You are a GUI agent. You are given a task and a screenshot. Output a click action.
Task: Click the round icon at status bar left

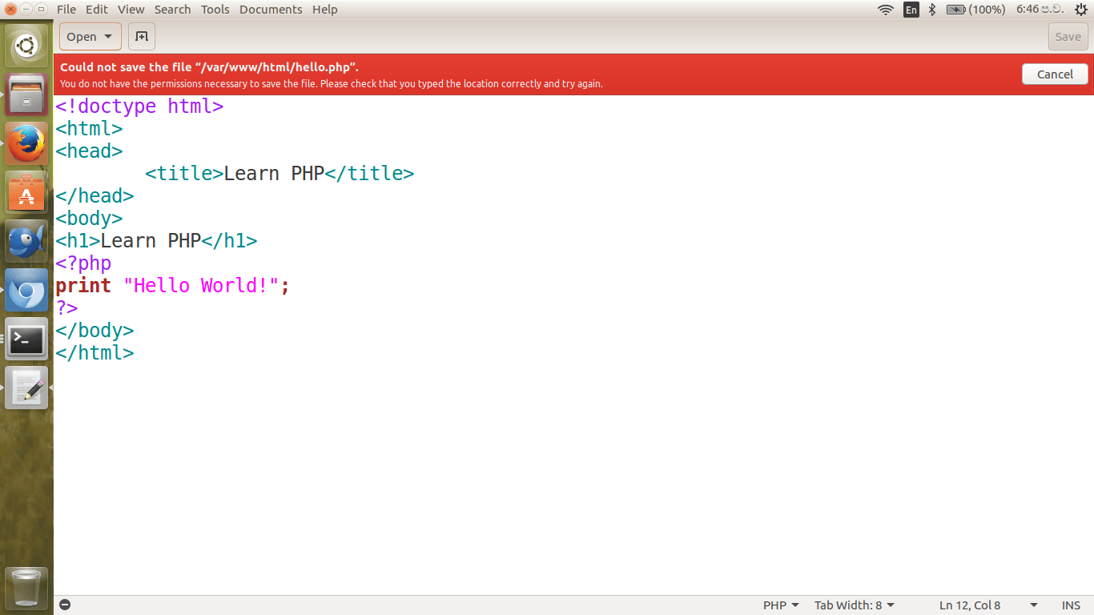[x=65, y=605]
